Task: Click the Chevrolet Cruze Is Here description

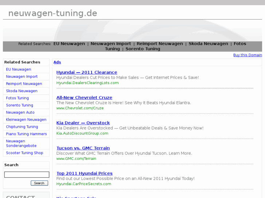Action: 124,103
